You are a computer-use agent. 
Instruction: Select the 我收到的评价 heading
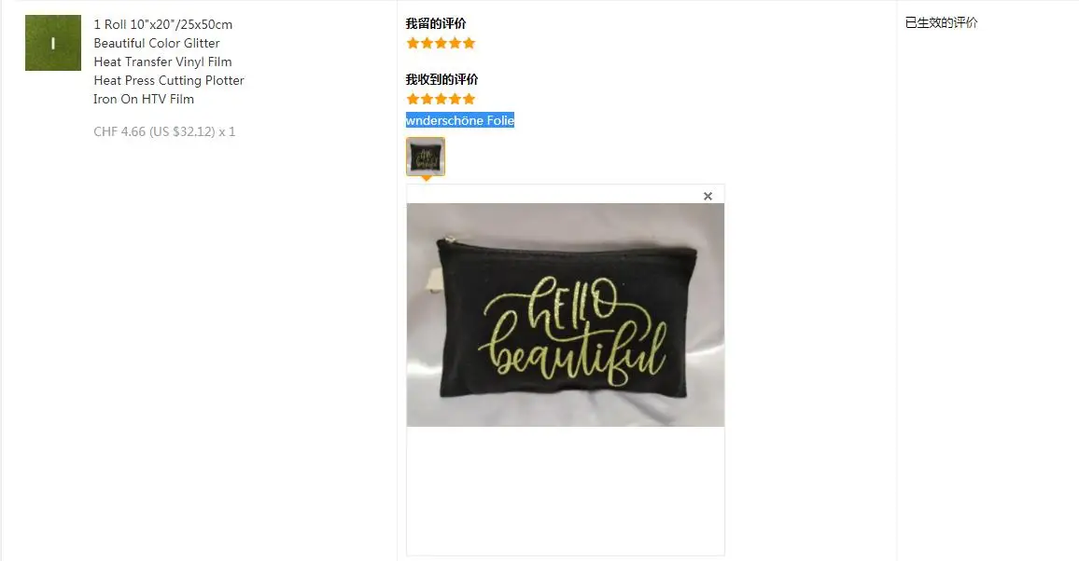pos(441,79)
